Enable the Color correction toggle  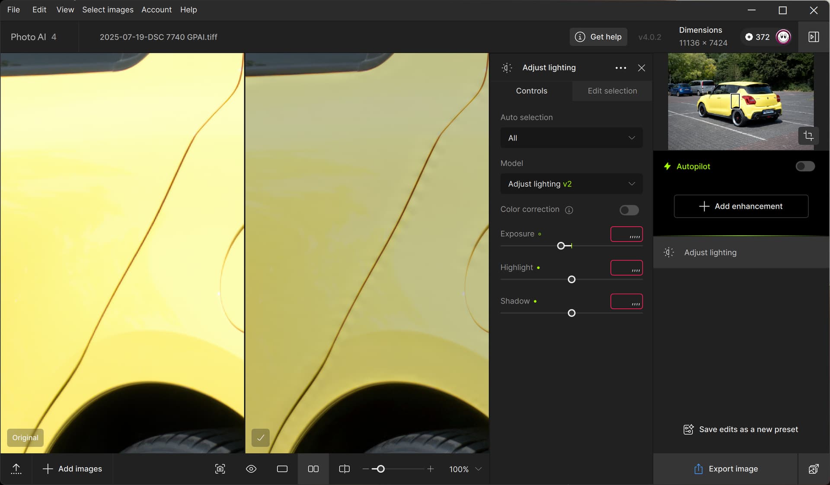click(x=629, y=210)
